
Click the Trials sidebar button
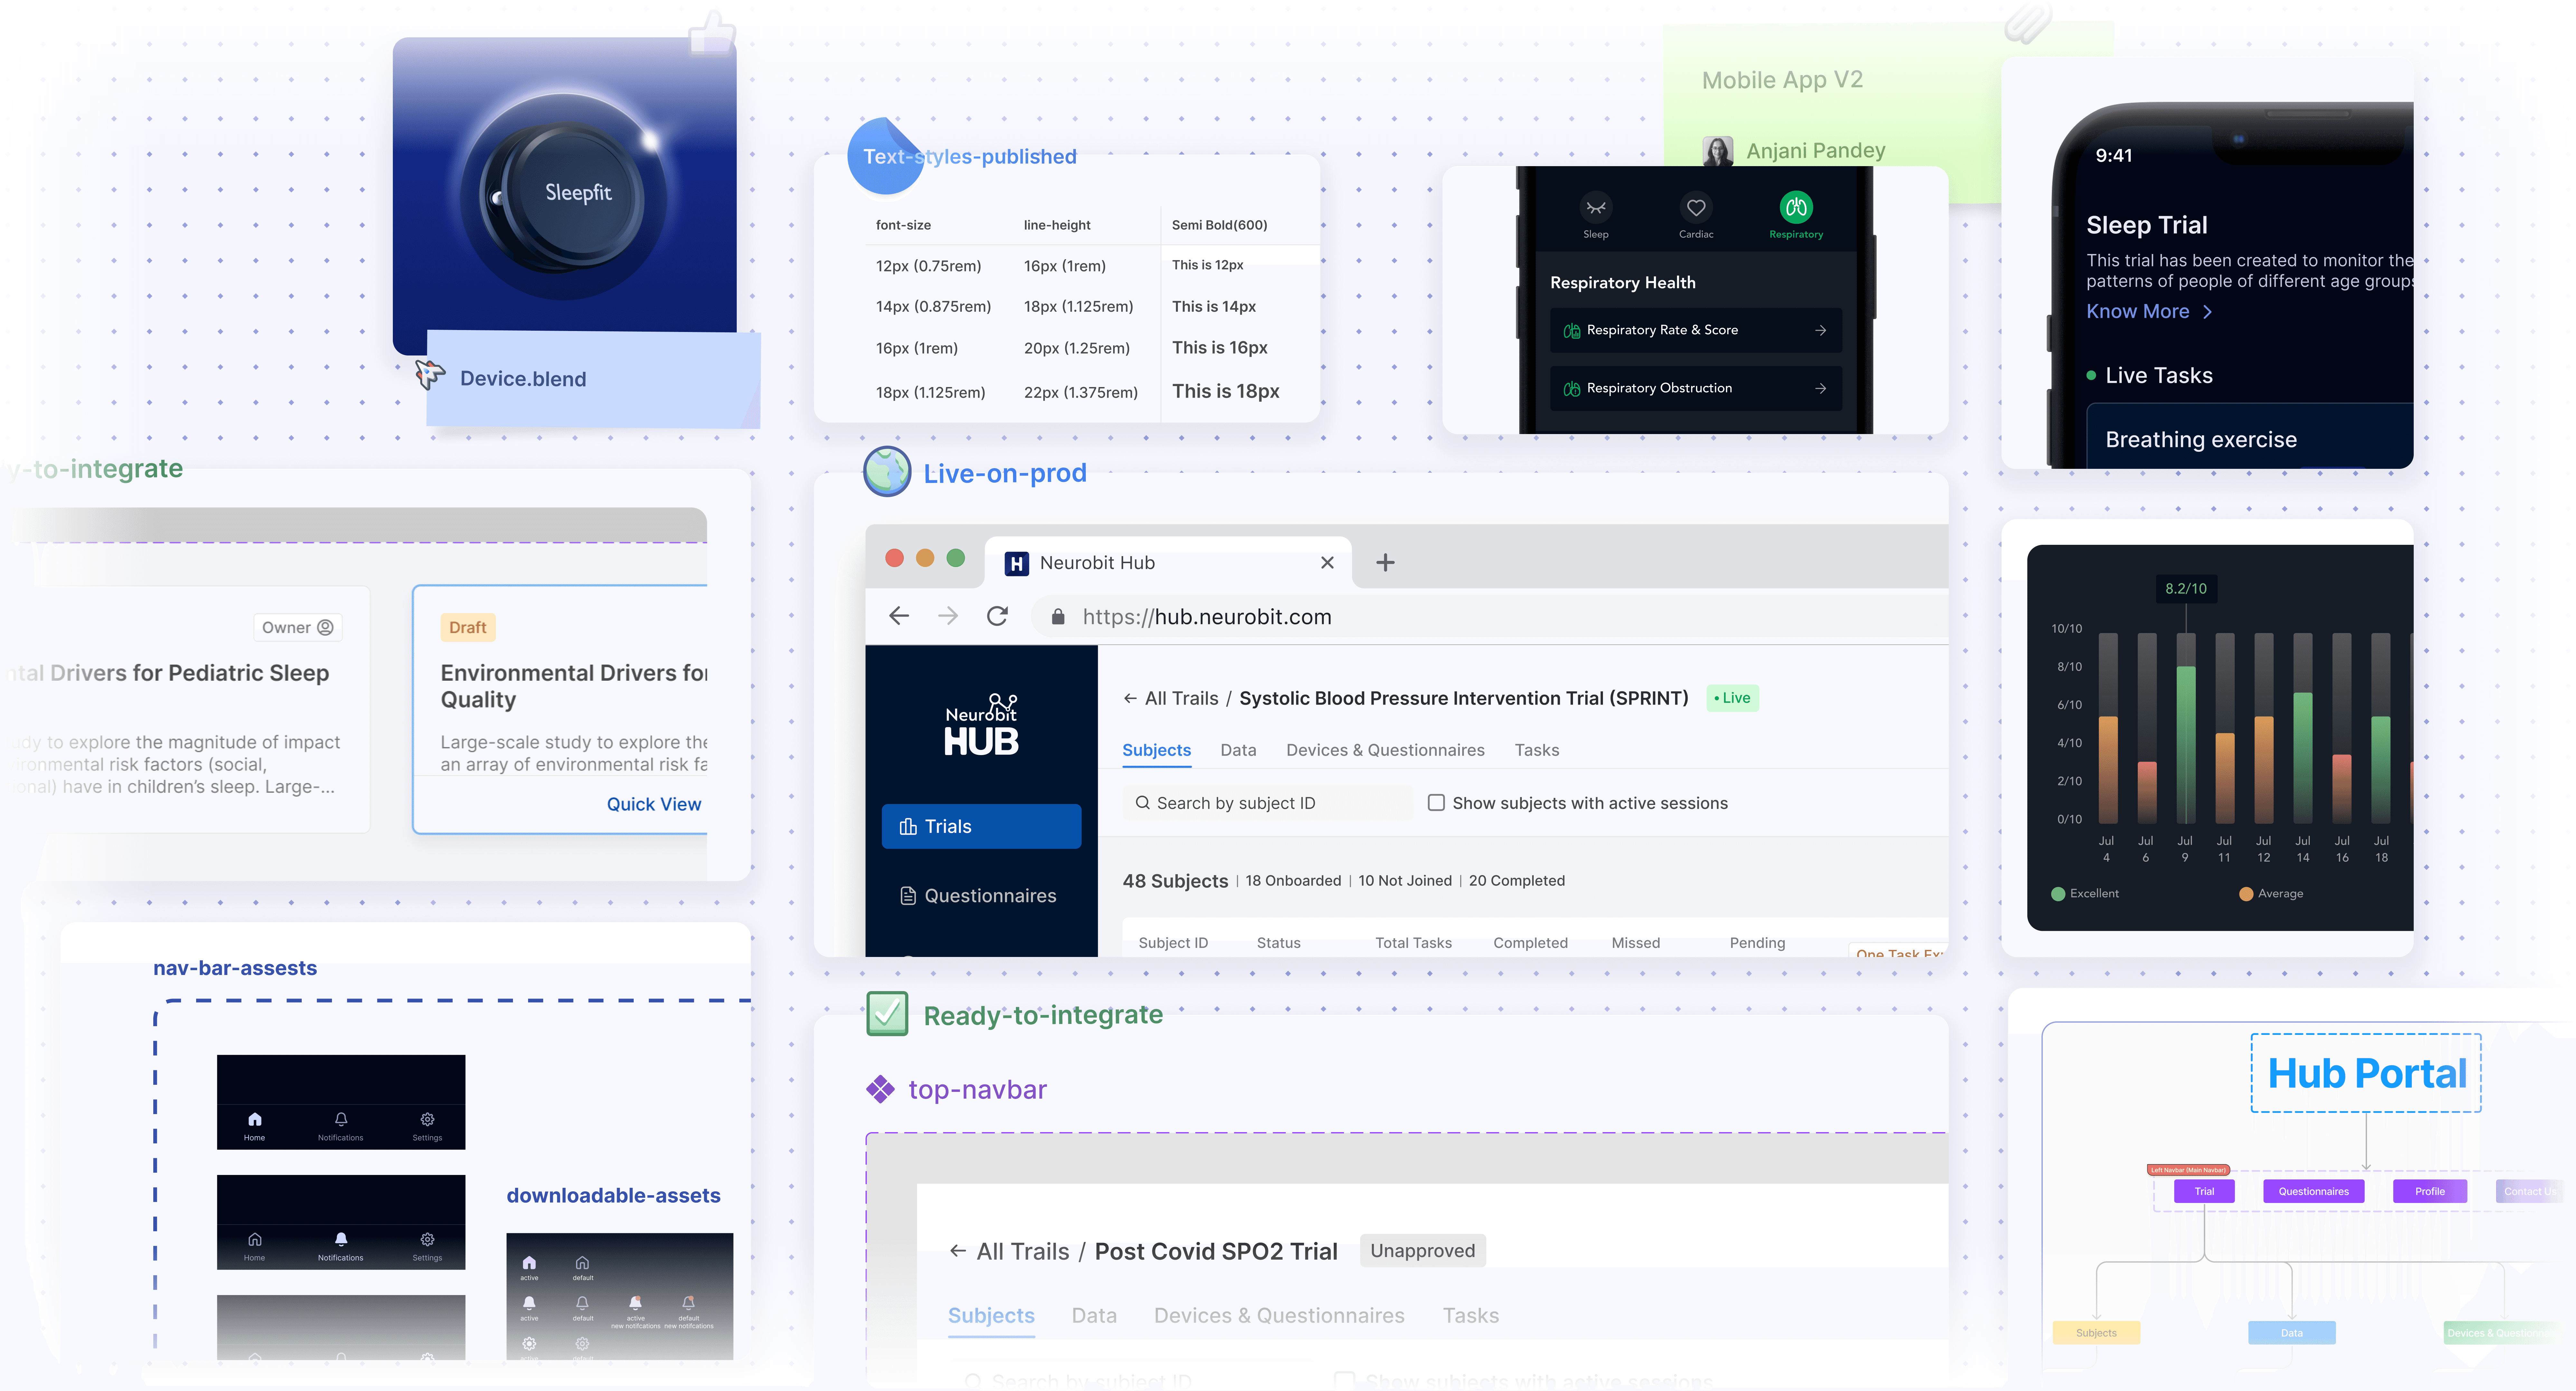pos(981,826)
